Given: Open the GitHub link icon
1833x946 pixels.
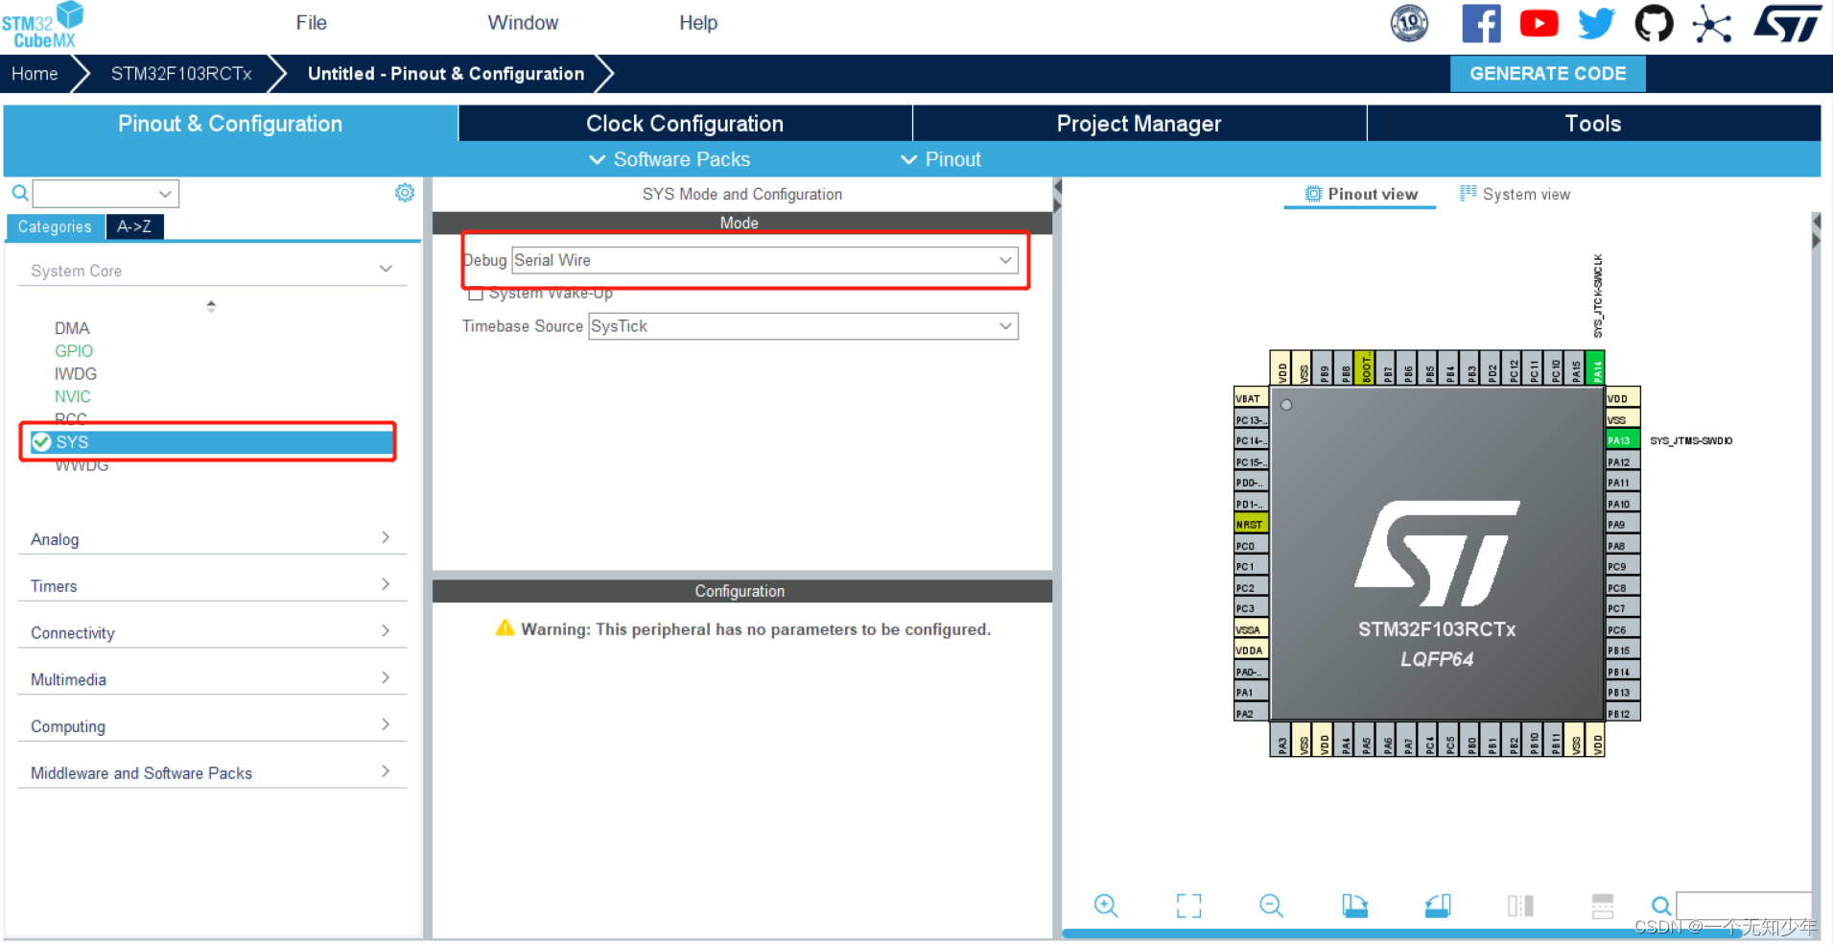Looking at the screenshot, I should point(1654,23).
